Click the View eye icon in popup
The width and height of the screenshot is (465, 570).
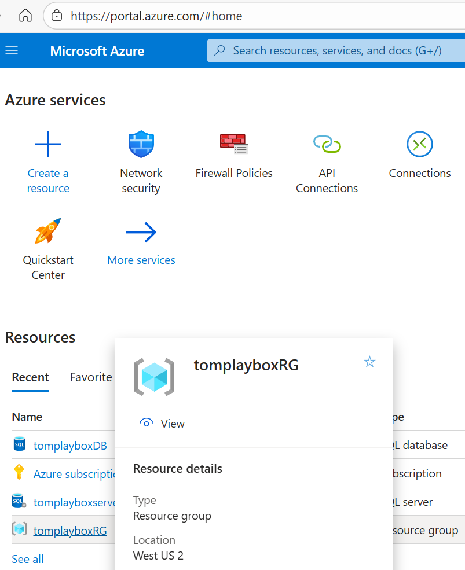[147, 423]
